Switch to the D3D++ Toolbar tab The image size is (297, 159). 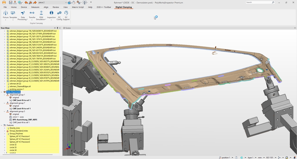coord(104,7)
